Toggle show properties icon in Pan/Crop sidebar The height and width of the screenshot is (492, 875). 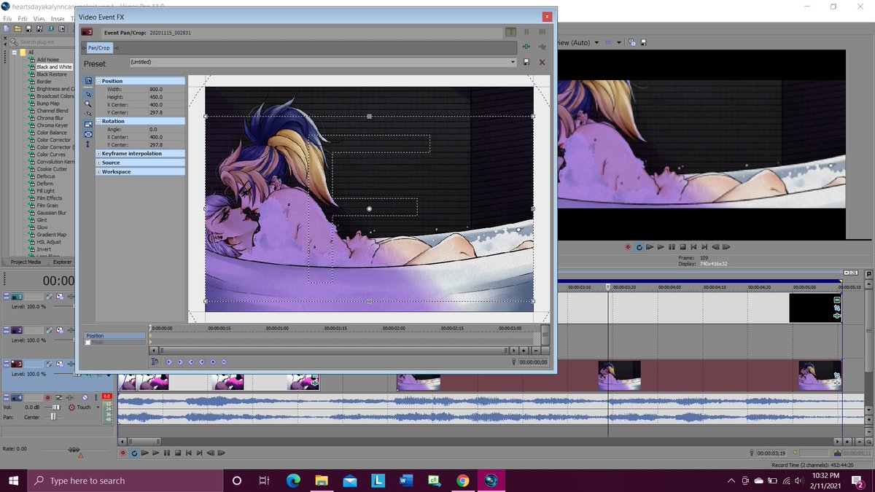click(88, 81)
